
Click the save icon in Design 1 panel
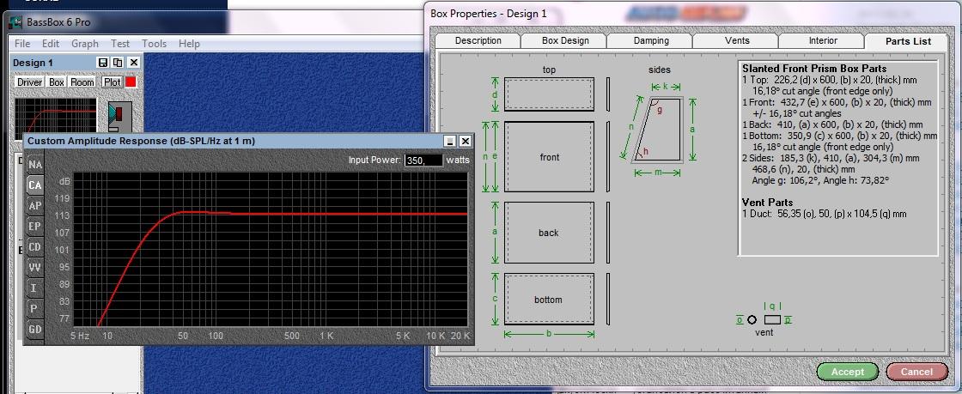pyautogui.click(x=103, y=64)
